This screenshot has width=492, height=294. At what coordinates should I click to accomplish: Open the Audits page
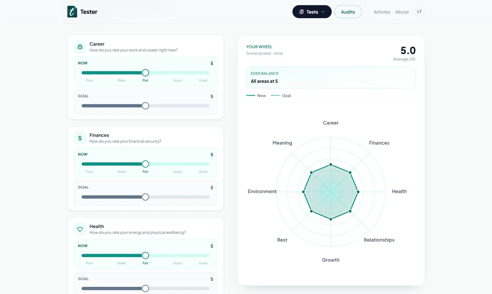pyautogui.click(x=348, y=12)
